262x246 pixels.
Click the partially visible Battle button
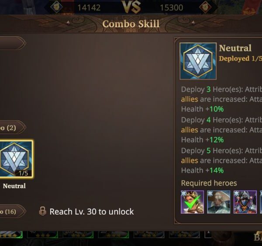pos(258,237)
